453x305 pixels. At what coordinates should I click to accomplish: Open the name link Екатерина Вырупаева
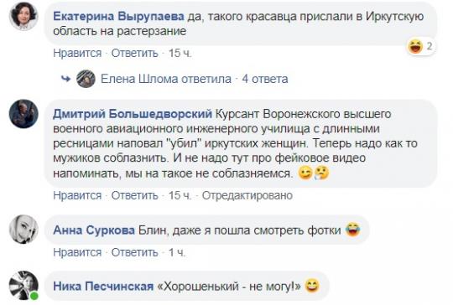point(118,17)
